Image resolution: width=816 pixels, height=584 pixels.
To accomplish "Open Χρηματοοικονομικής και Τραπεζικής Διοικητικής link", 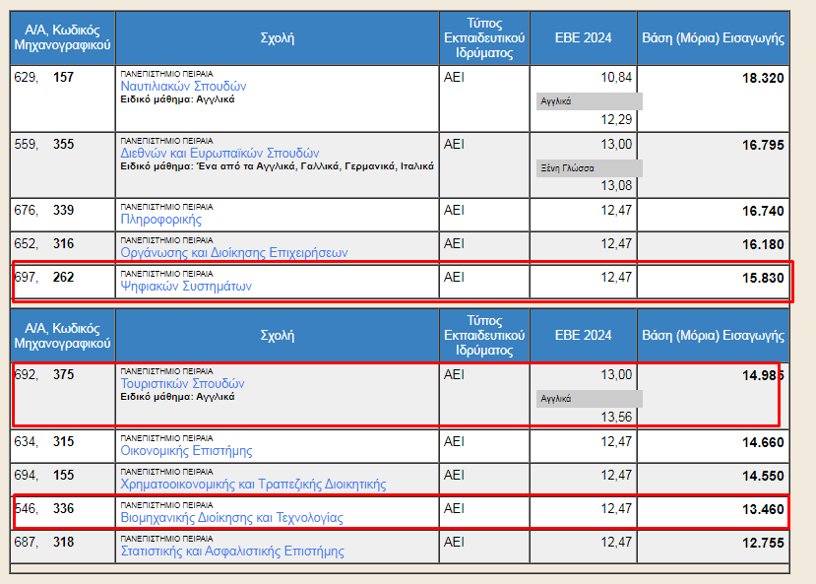I will 253,485.
